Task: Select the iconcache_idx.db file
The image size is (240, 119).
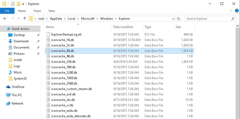Action: [63, 100]
